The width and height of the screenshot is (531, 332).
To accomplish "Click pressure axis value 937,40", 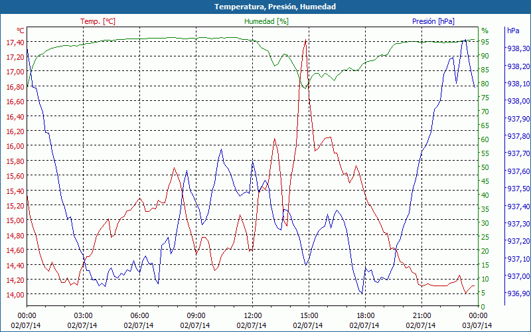I will pyautogui.click(x=518, y=207).
